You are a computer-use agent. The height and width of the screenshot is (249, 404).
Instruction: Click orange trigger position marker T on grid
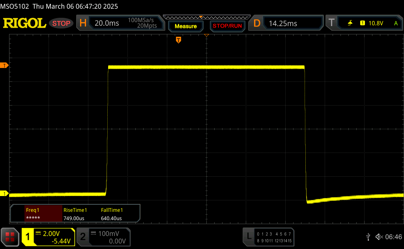click(178, 40)
